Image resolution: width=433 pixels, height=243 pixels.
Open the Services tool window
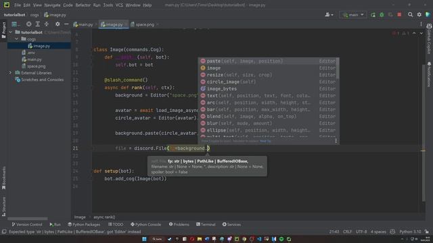point(231,225)
